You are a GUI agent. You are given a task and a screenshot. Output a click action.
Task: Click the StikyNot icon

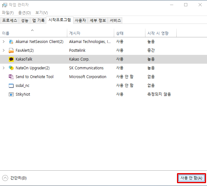(11, 94)
